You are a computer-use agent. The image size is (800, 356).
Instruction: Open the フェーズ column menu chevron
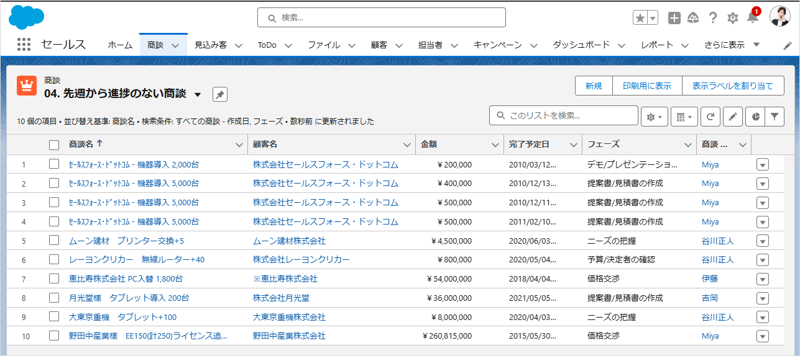tap(688, 145)
